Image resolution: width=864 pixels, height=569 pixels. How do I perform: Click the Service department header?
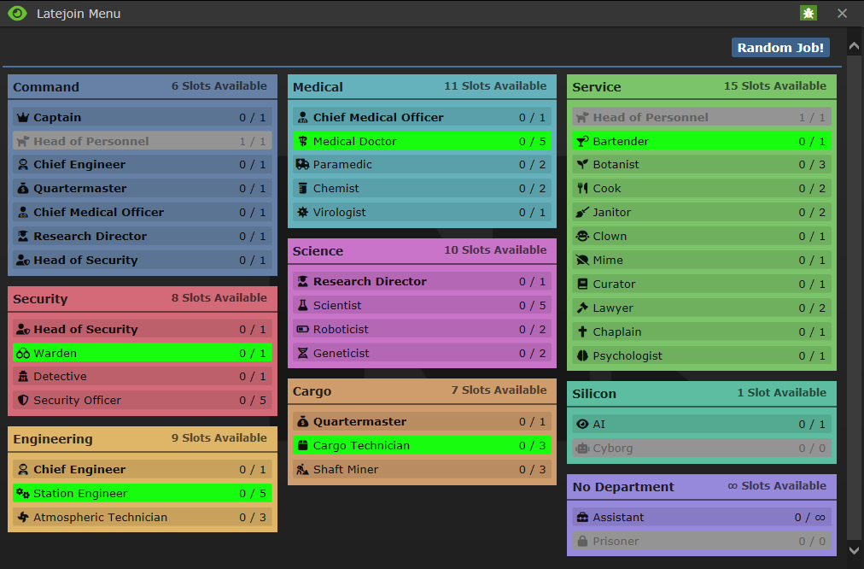pos(702,86)
